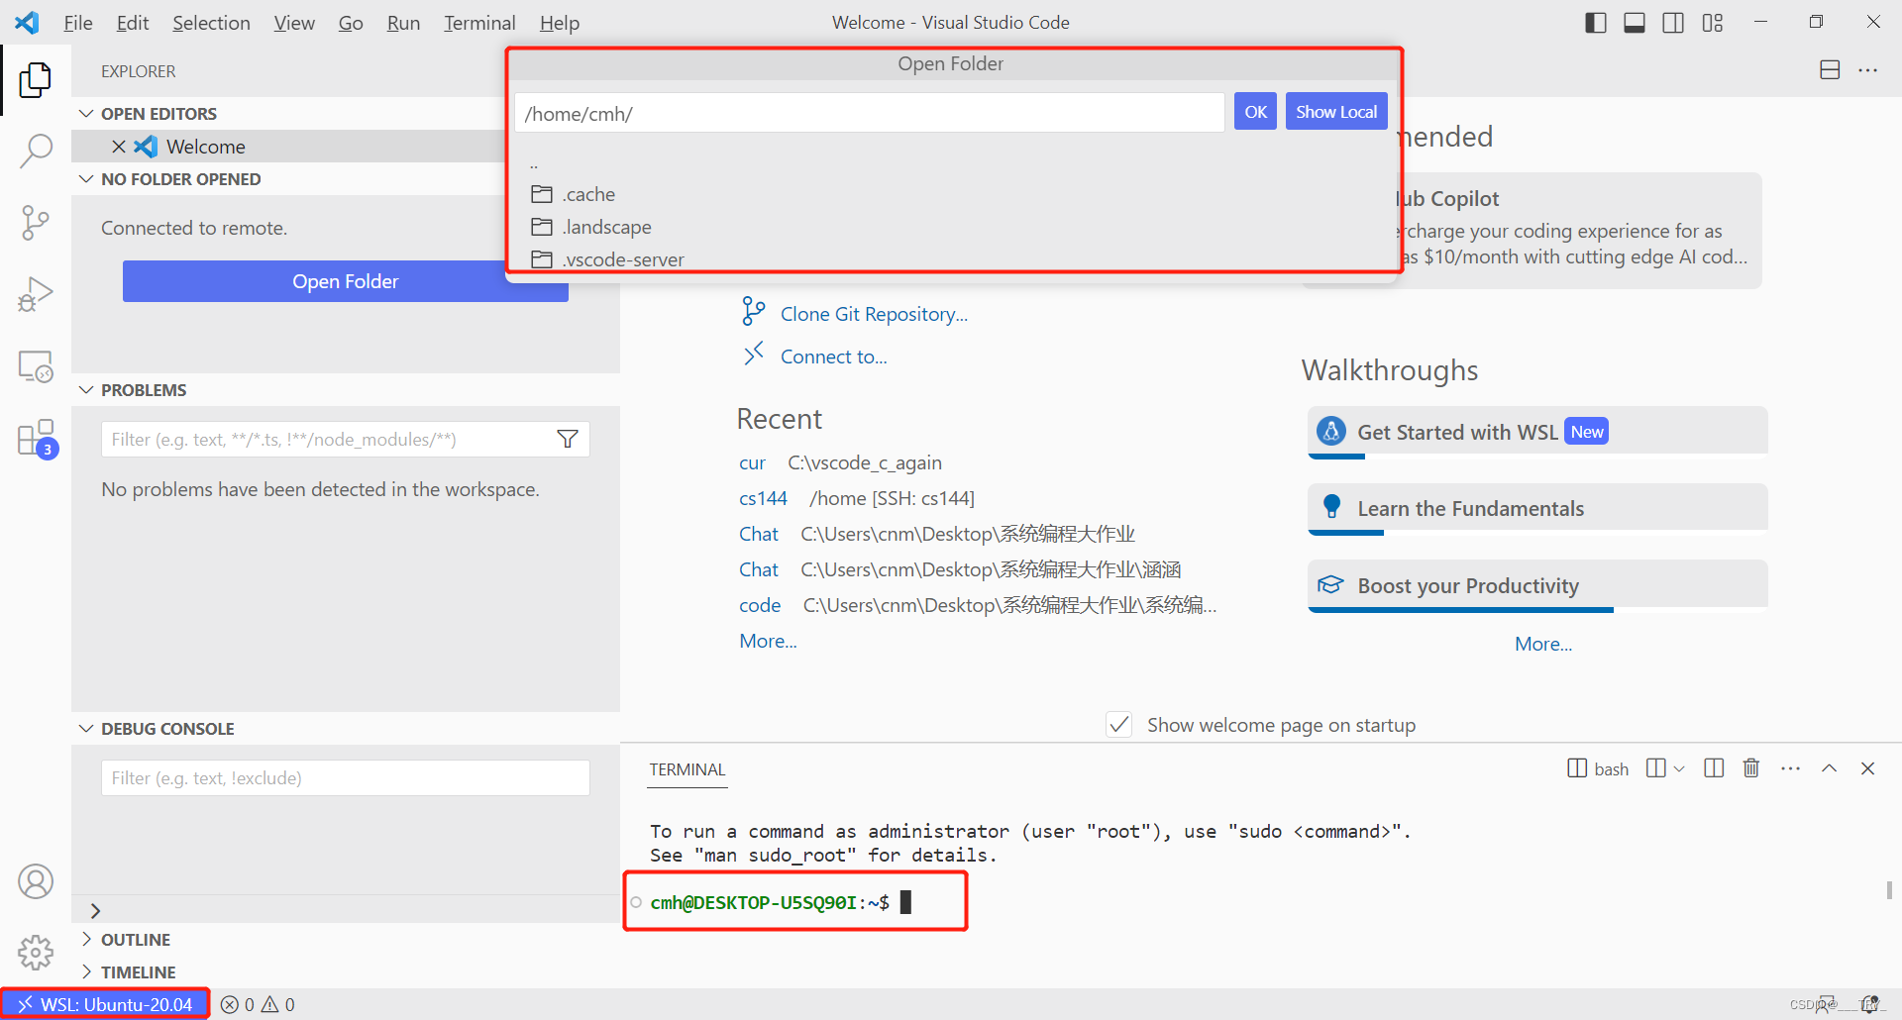Click the Problems filter funnel icon
The width and height of the screenshot is (1902, 1020).
pyautogui.click(x=568, y=439)
